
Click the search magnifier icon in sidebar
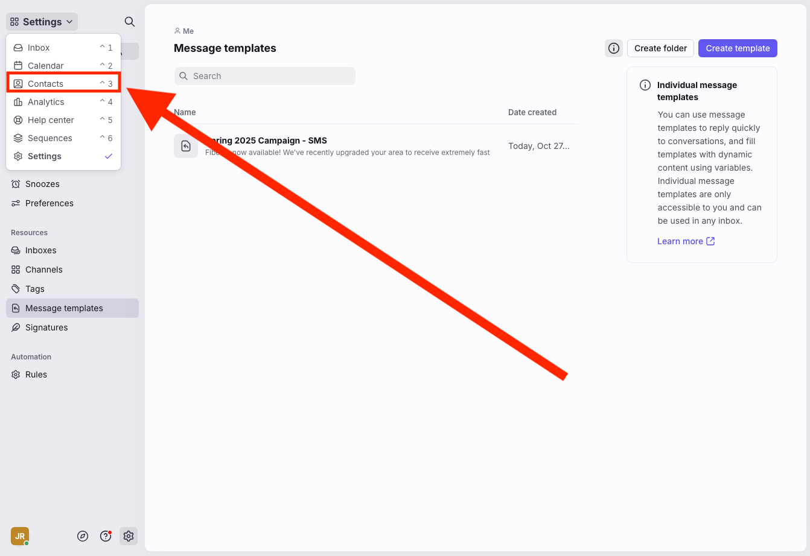click(129, 22)
